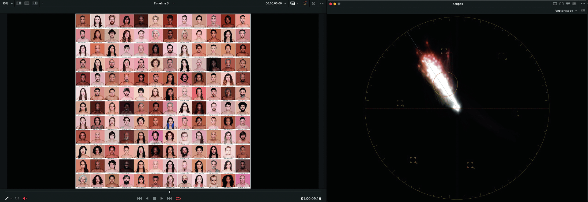Image resolution: width=588 pixels, height=202 pixels.
Task: Open the viewer three-dot options menu
Action: (x=322, y=3)
